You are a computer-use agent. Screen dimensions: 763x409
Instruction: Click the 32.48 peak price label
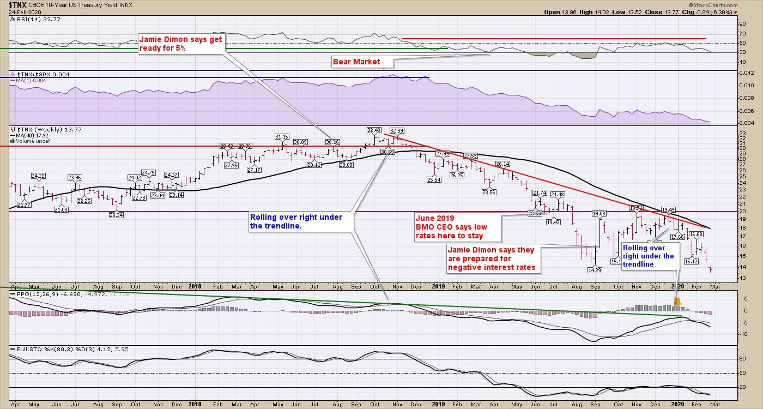(x=374, y=130)
